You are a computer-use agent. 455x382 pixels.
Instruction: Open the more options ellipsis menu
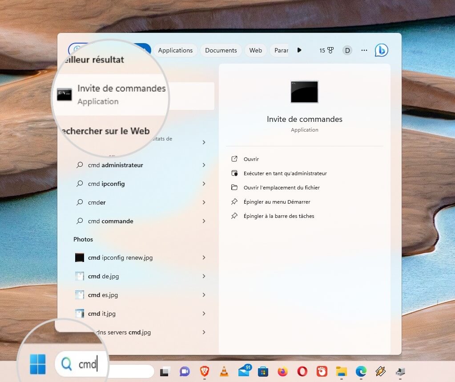click(364, 50)
